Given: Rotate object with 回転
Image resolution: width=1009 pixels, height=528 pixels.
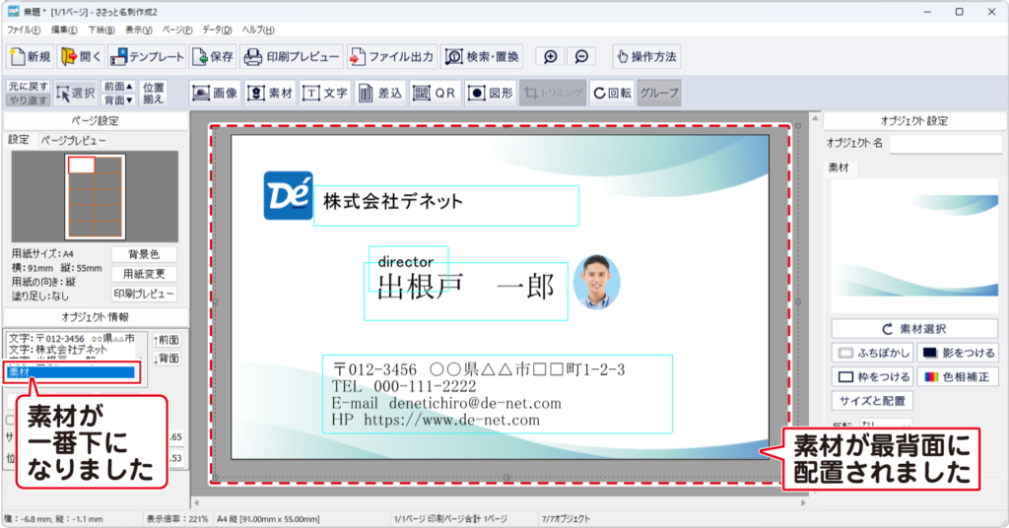Looking at the screenshot, I should tap(612, 94).
